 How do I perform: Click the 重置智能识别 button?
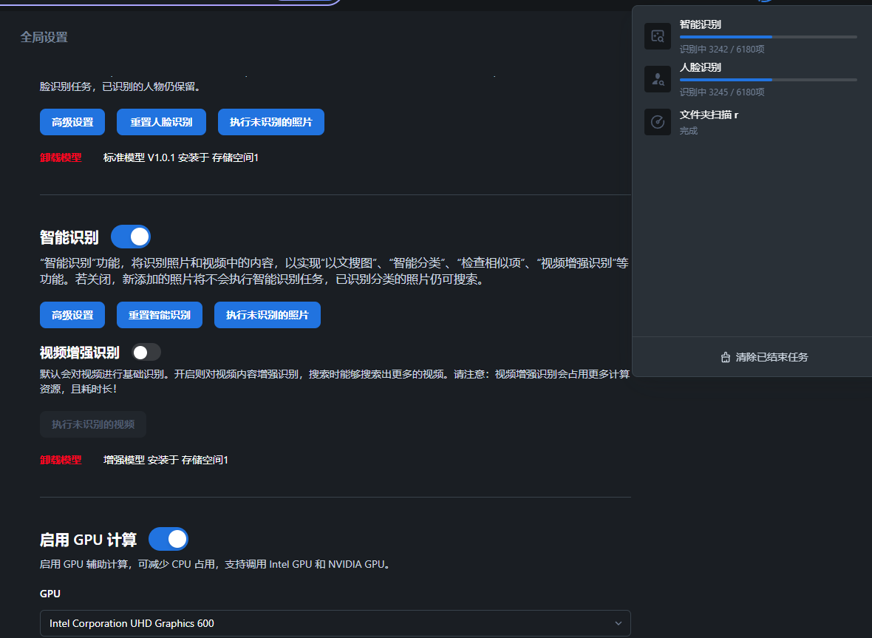160,315
